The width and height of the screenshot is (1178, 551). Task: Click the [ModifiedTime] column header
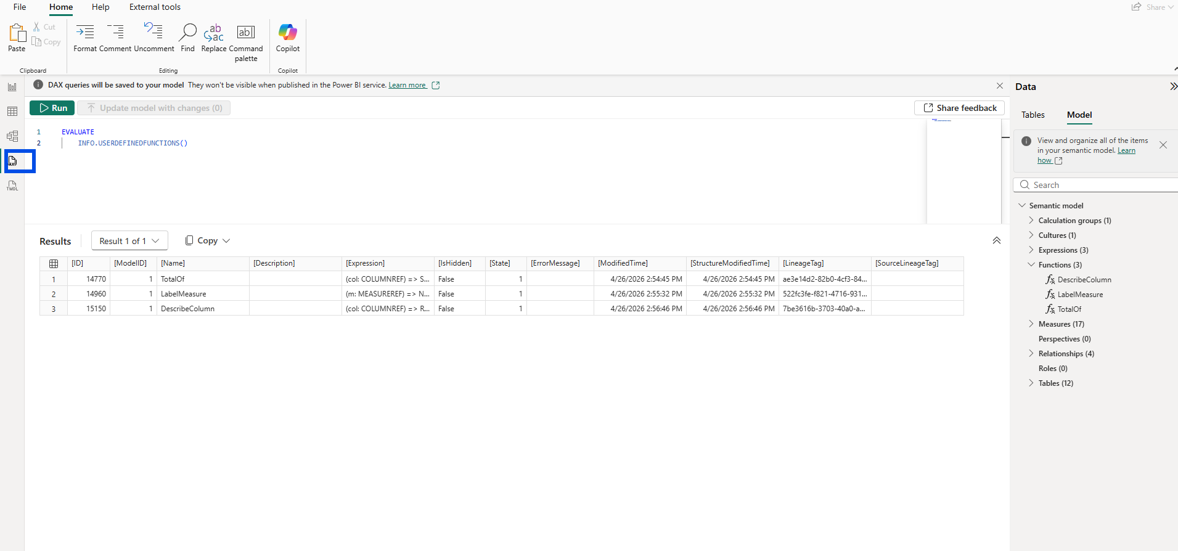point(640,263)
